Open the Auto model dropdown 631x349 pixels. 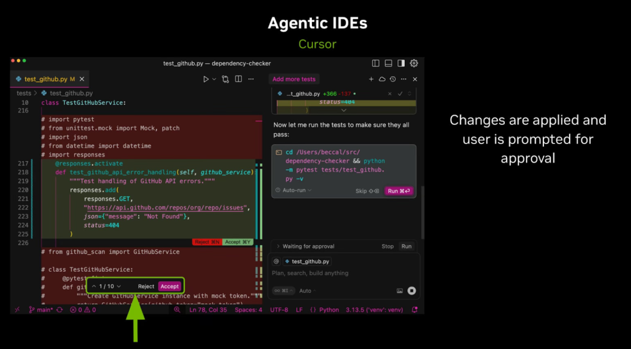[x=307, y=291]
